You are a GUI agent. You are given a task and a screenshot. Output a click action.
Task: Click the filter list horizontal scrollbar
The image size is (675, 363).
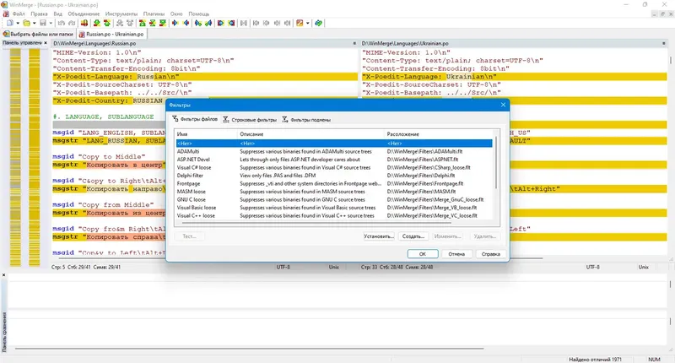click(x=316, y=223)
